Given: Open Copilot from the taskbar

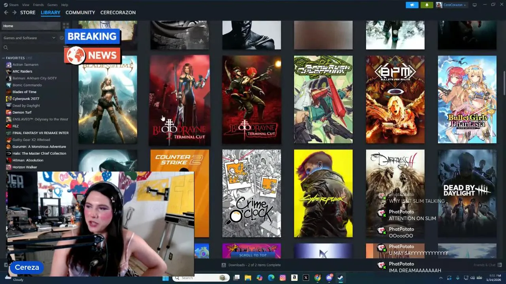Looking at the screenshot, I should (259, 278).
